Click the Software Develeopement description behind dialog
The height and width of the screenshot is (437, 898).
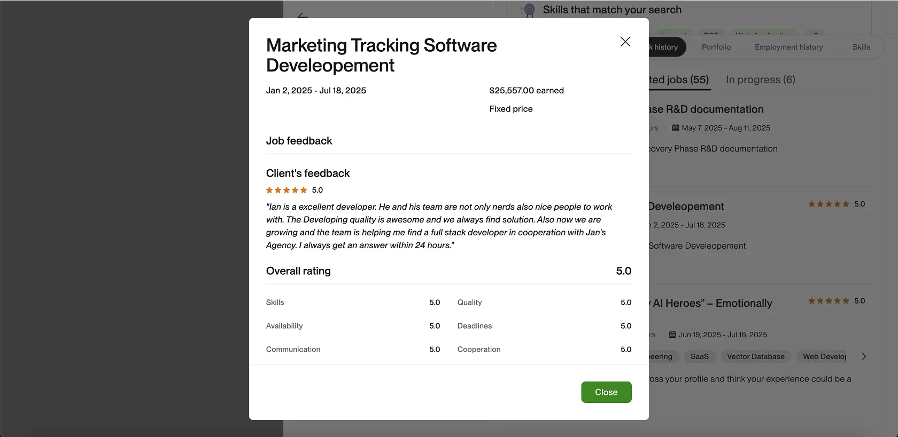(x=697, y=246)
